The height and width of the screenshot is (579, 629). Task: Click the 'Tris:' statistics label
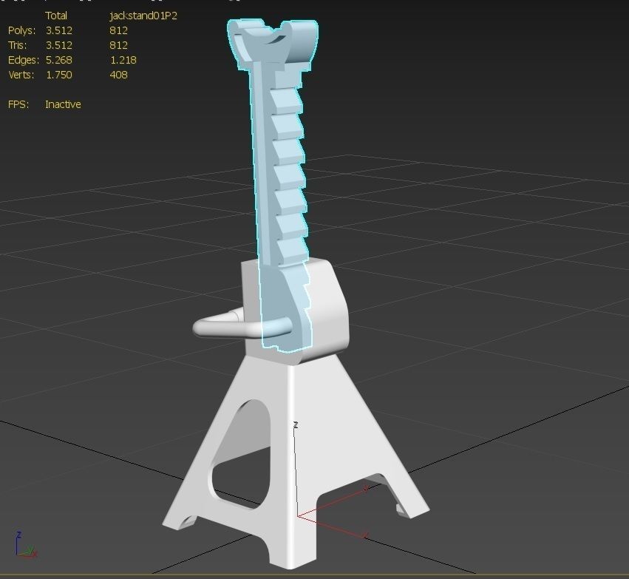coord(17,45)
